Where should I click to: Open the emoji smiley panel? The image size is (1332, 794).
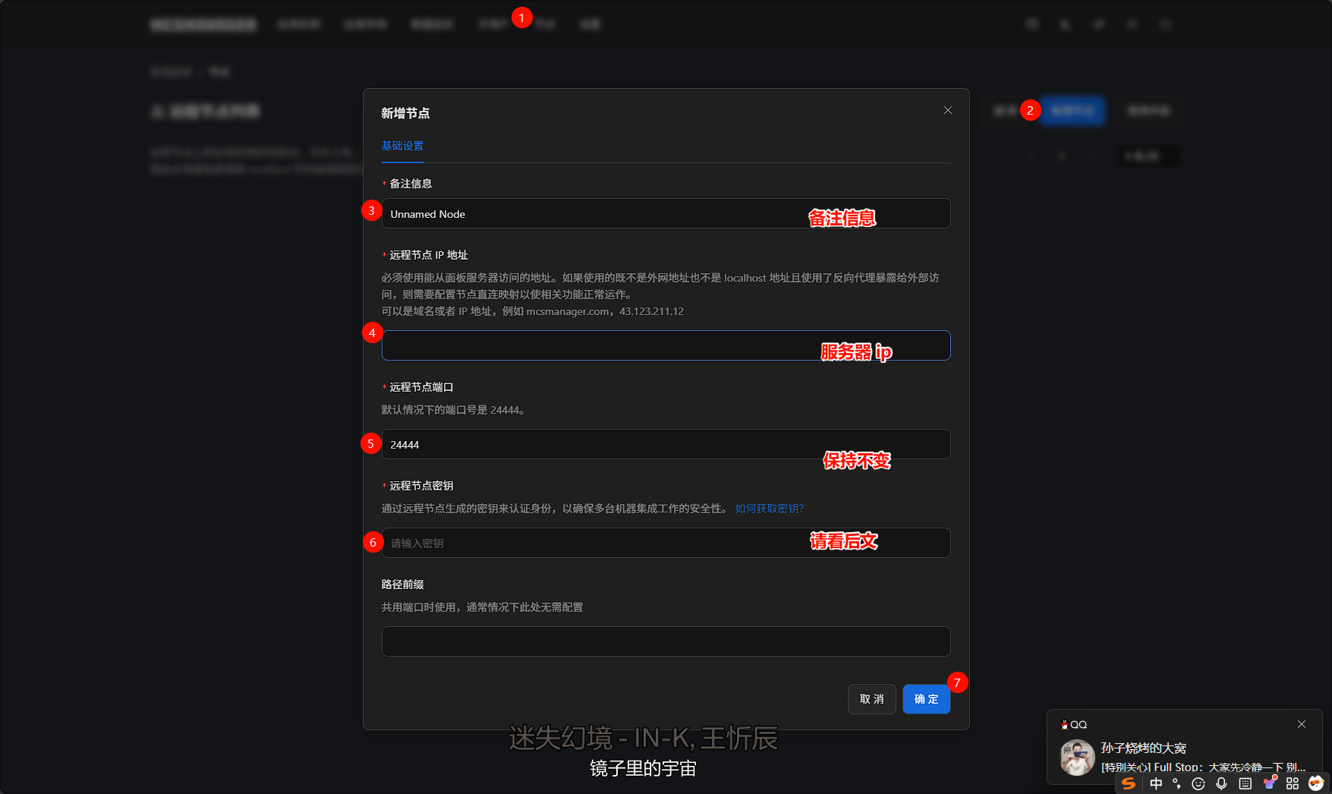[1198, 783]
